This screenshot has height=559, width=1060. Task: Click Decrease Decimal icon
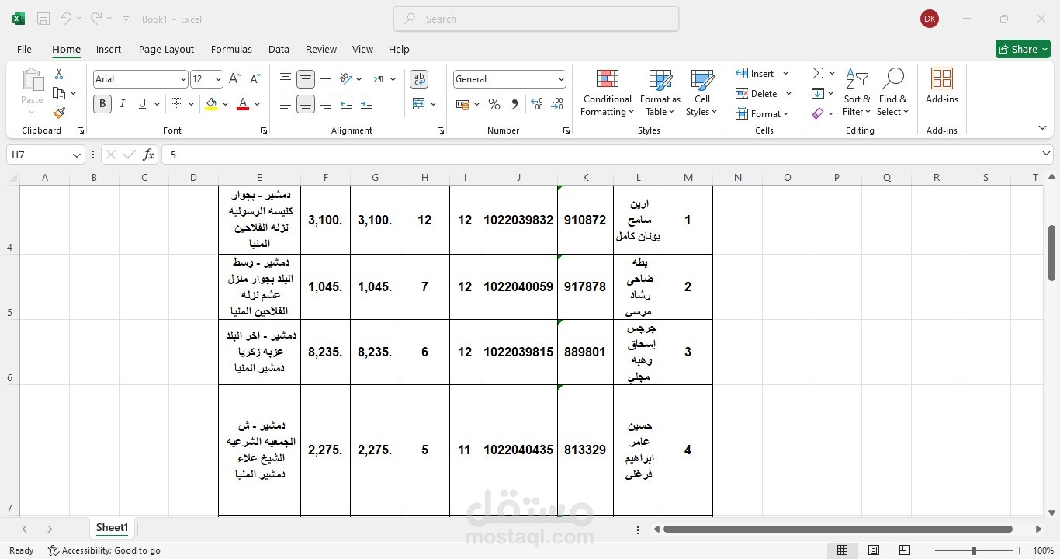(x=556, y=104)
